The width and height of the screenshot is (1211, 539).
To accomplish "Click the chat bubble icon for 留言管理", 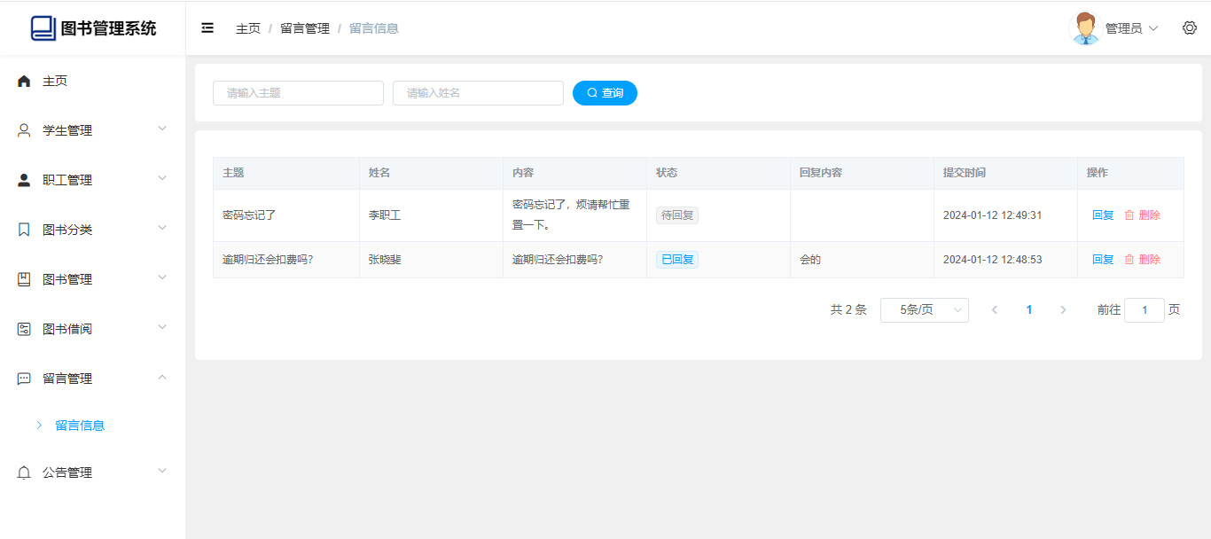I will click(x=24, y=379).
